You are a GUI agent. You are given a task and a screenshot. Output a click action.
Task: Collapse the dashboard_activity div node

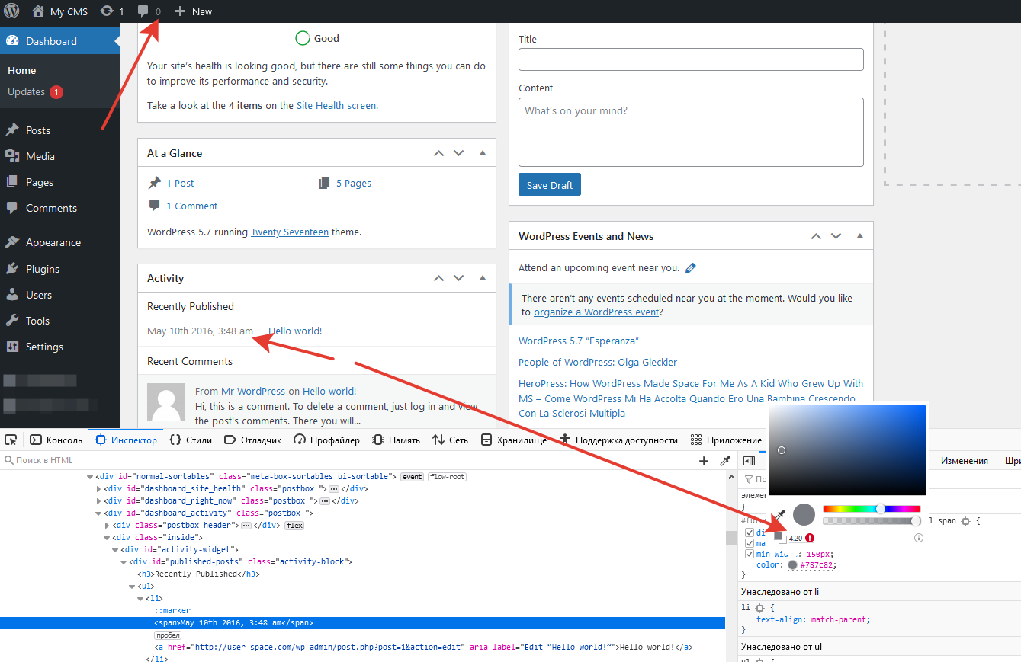pos(99,513)
